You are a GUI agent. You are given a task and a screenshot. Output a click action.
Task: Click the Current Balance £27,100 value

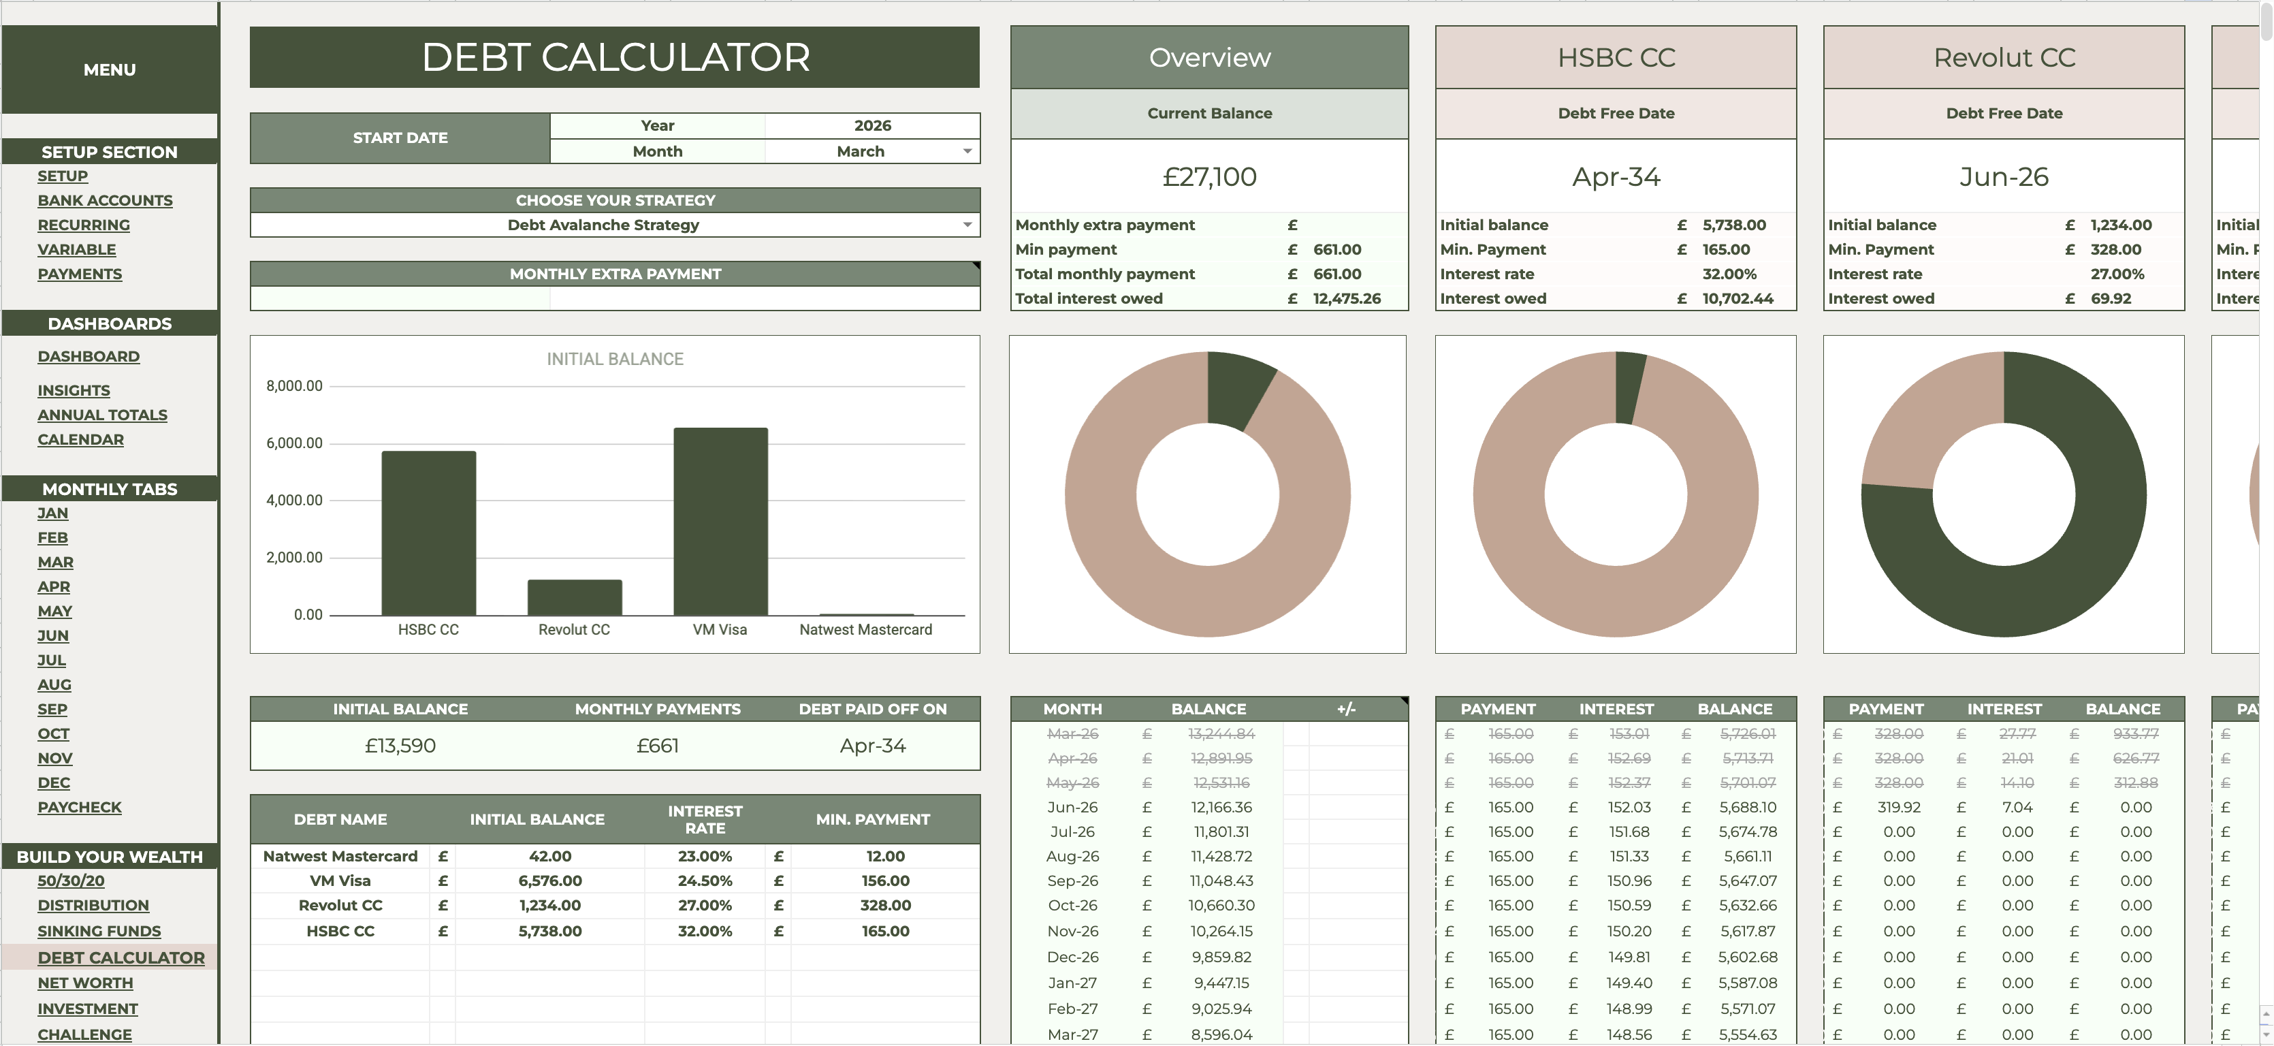tap(1209, 176)
